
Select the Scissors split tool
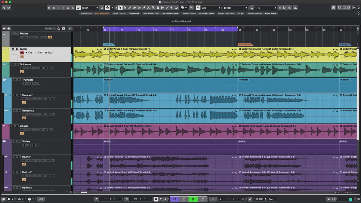(139, 8)
